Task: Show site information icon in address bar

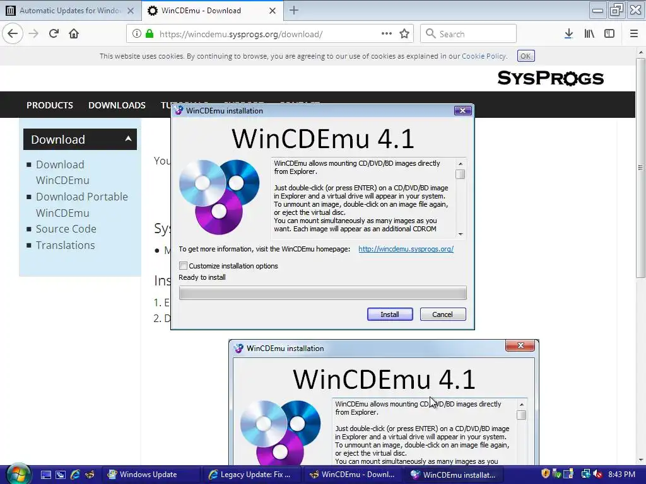Action: (136, 34)
